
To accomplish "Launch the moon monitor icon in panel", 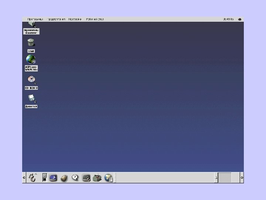I will 53,178.
